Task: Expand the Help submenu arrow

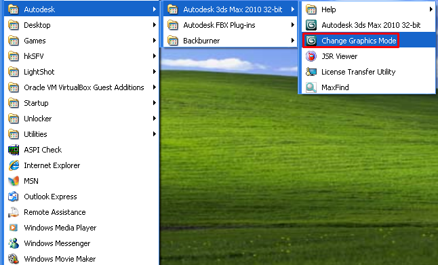Action: (x=431, y=9)
